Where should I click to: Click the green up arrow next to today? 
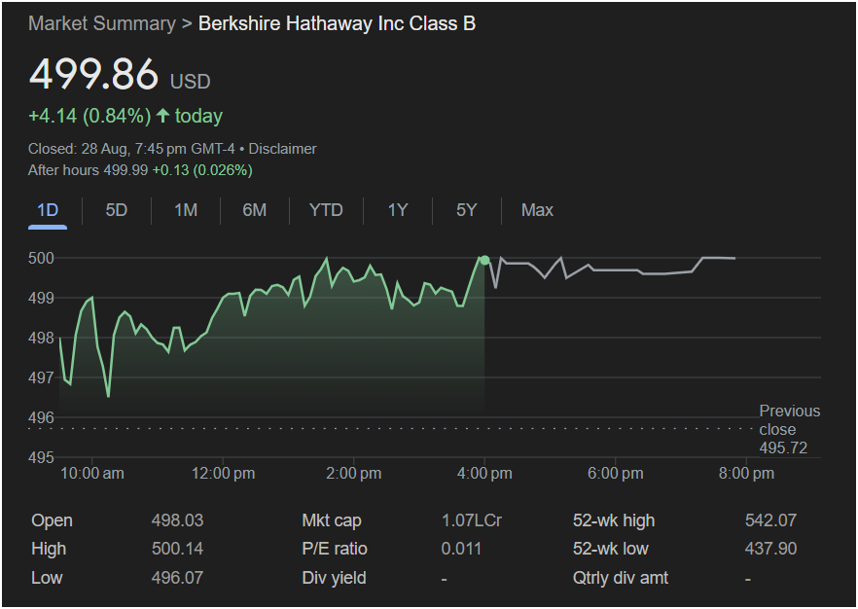click(162, 117)
